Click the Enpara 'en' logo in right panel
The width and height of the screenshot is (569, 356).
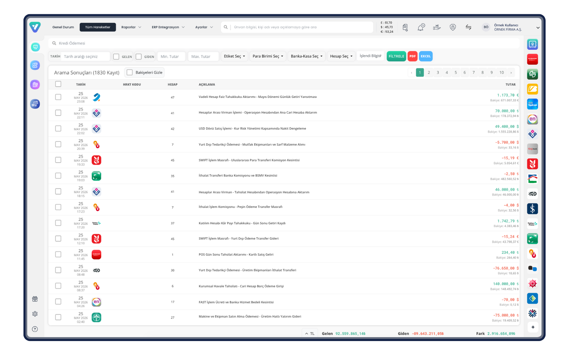[532, 119]
